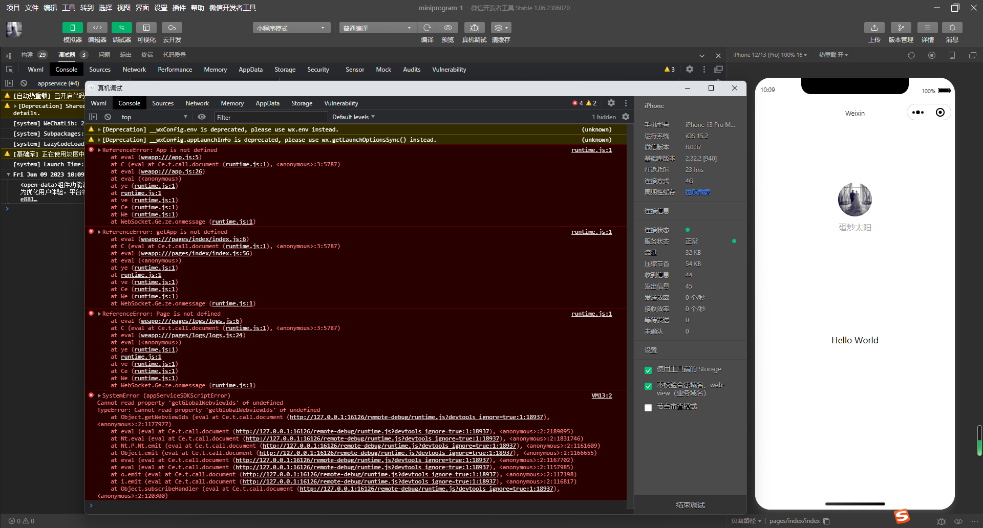983x528 pixels.
Task: Click the main console settings gear icon
Action: pyautogui.click(x=690, y=69)
